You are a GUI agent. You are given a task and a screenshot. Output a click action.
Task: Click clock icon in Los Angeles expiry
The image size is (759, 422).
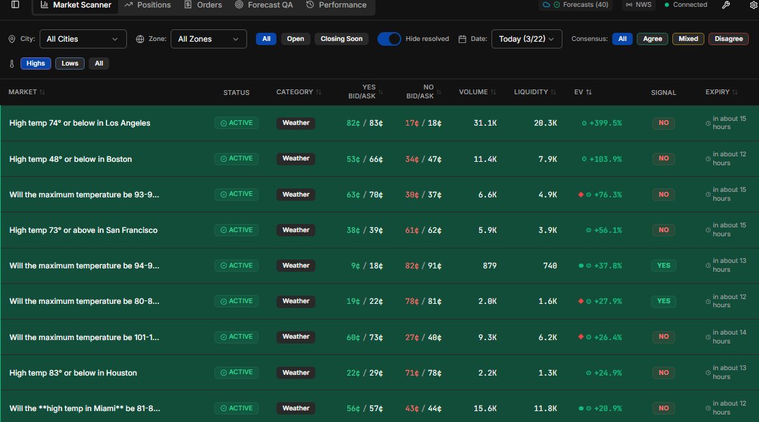(708, 124)
